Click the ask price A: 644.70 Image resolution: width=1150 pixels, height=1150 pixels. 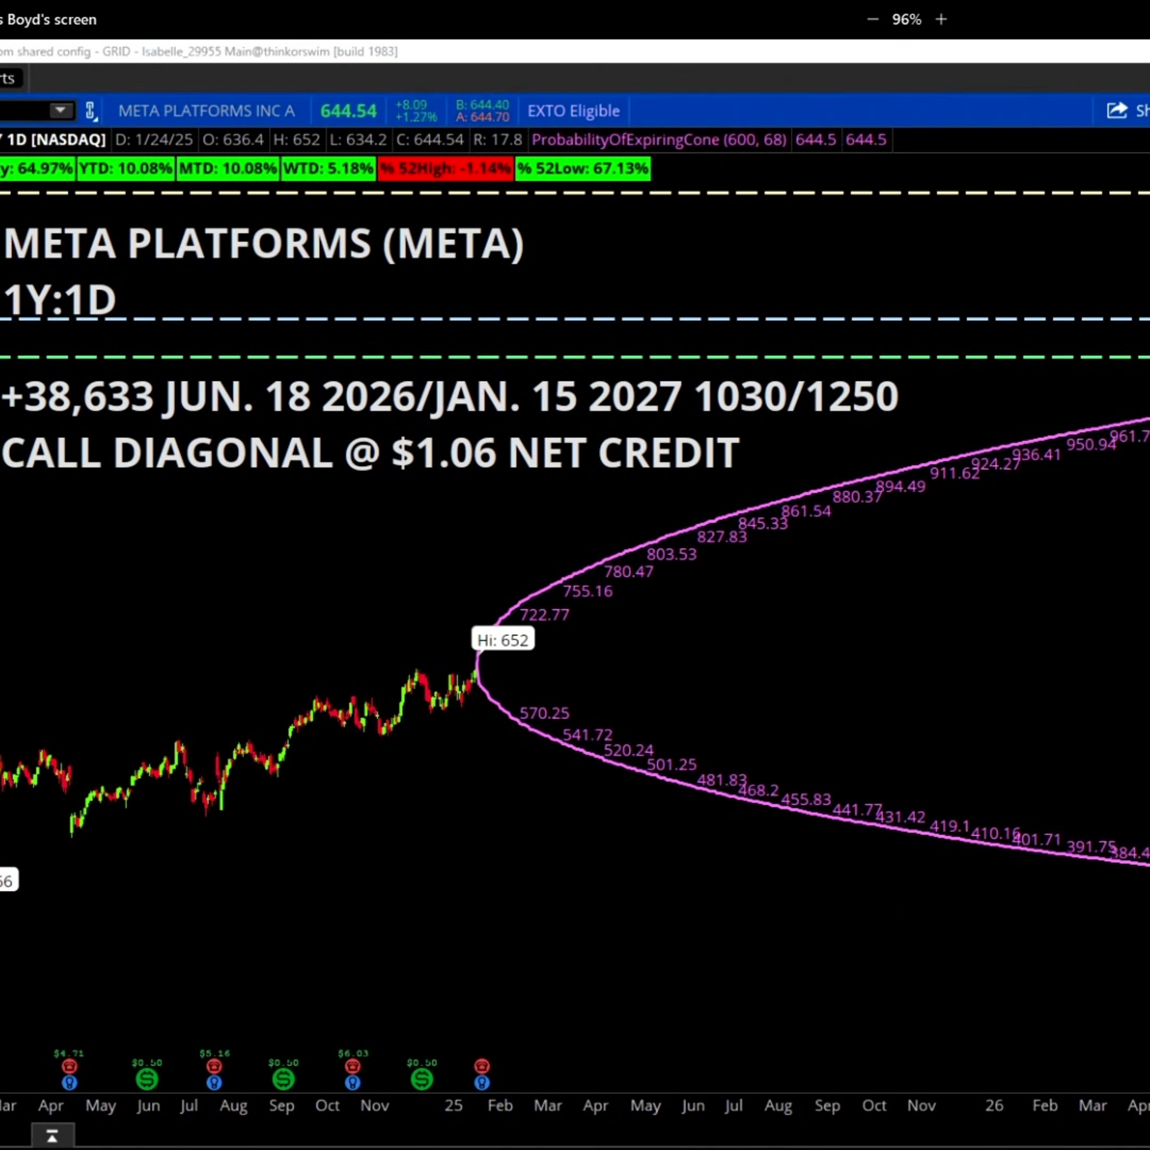(x=482, y=117)
